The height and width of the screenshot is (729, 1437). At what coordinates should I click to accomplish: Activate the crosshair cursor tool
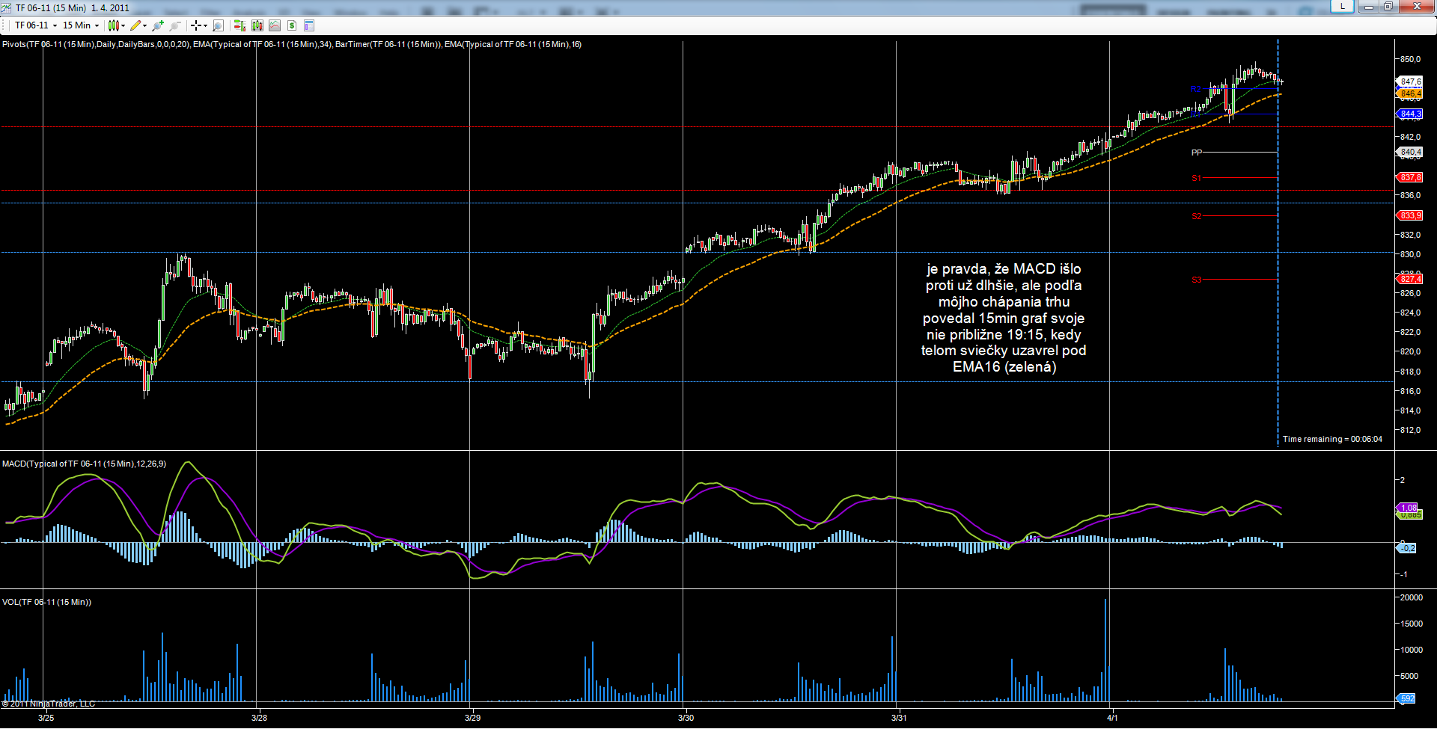tap(195, 25)
